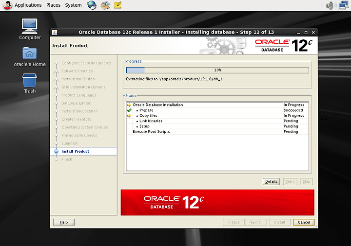Image resolution: width=351 pixels, height=246 pixels.
Task: Click the Skip button
Action: (x=307, y=181)
